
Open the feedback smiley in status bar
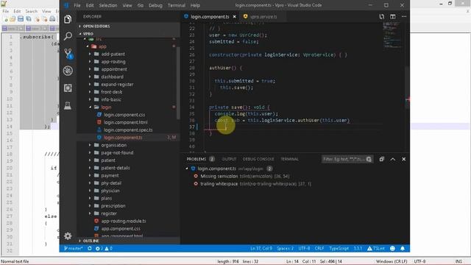392,249
